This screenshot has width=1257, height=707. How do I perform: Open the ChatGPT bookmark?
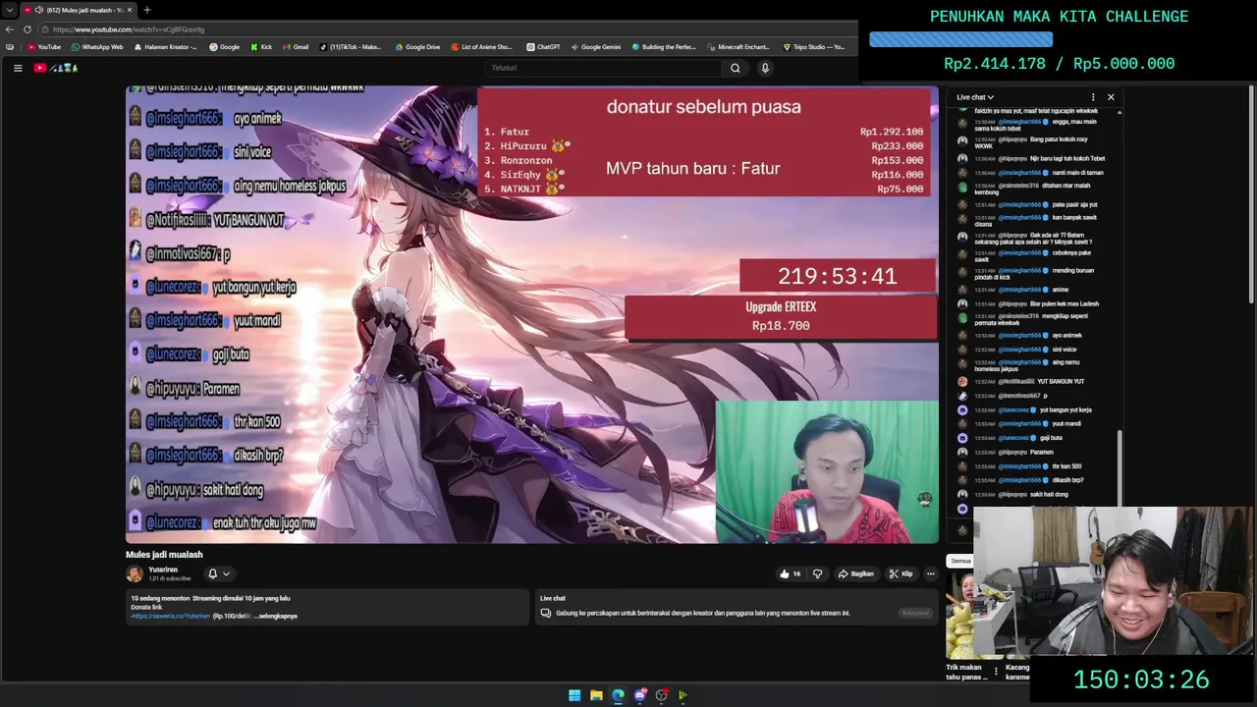pyautogui.click(x=543, y=47)
